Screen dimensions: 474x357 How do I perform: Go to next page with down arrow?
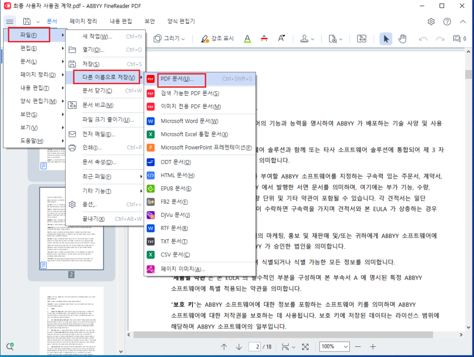pyautogui.click(x=239, y=347)
